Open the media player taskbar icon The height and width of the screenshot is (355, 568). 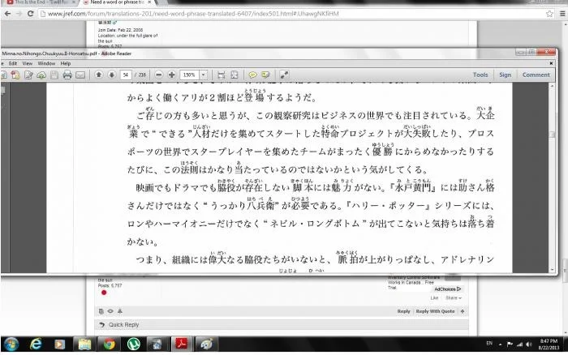click(60, 344)
